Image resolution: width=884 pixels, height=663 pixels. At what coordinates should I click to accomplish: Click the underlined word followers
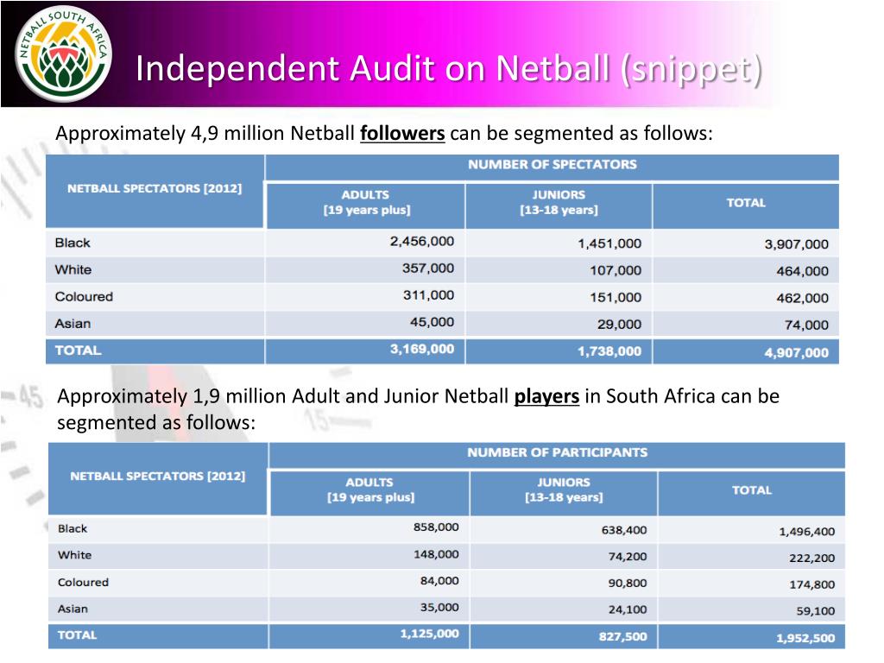pos(402,134)
